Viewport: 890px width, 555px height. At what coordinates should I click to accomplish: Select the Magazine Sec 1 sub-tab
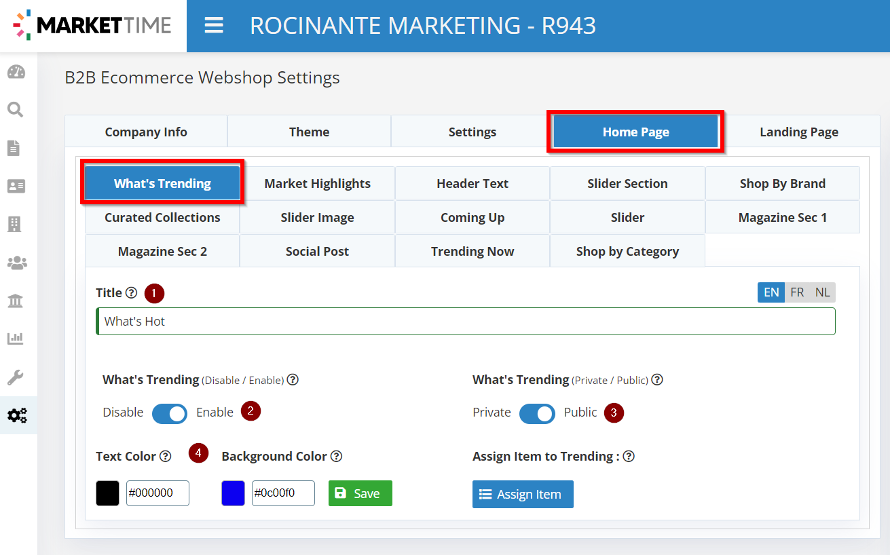click(783, 217)
